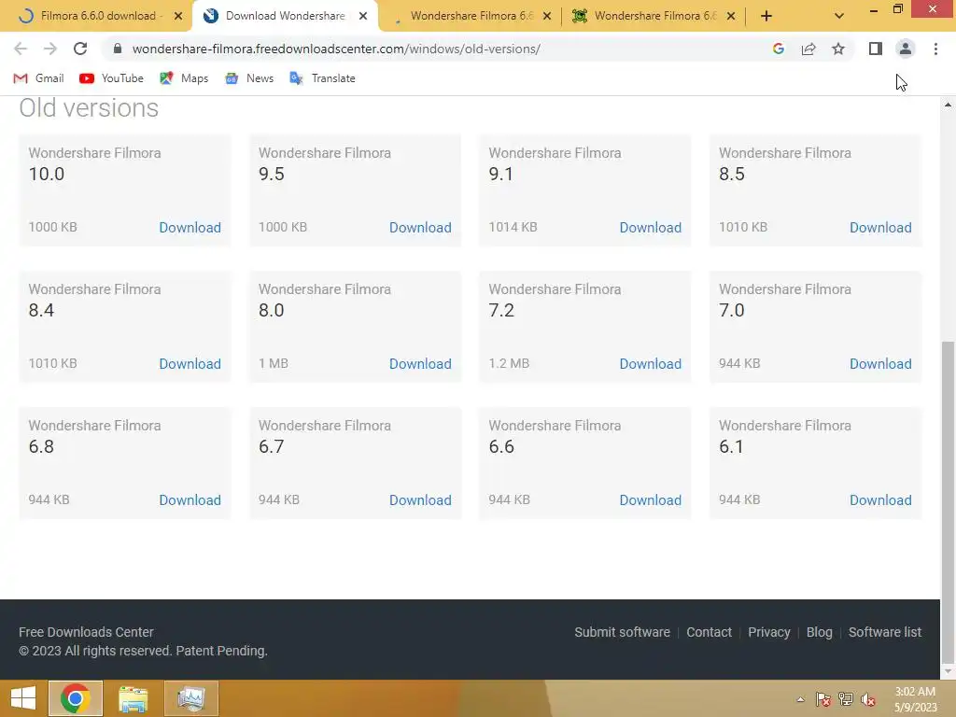The width and height of the screenshot is (956, 717).
Task: Switch to third Wondershare Filmora 6.6 tab
Action: pos(471,16)
